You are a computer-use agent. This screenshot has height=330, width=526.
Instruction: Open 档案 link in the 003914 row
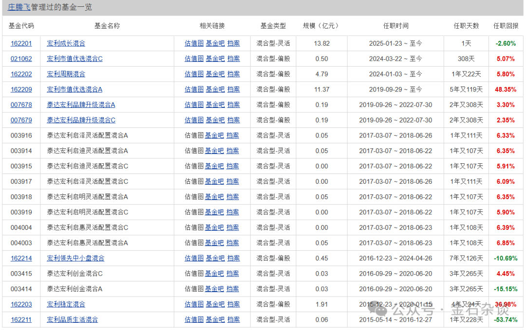(x=233, y=151)
